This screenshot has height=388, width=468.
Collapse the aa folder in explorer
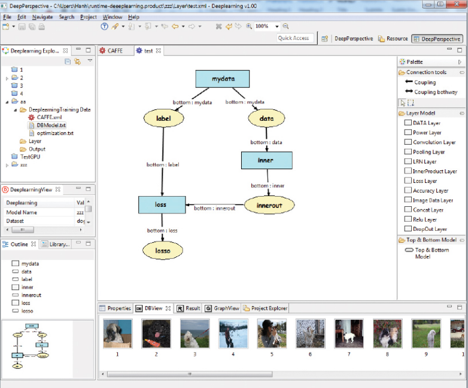click(7, 102)
